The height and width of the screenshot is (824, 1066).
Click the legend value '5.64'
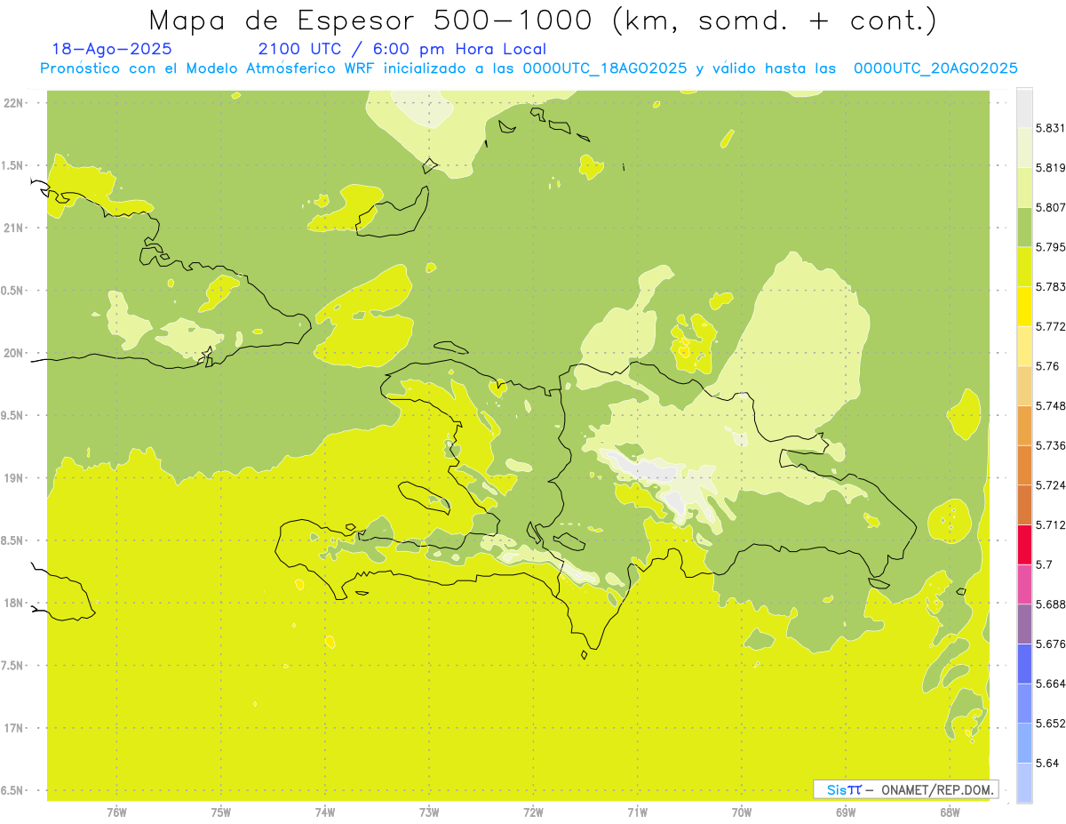[x=1047, y=764]
